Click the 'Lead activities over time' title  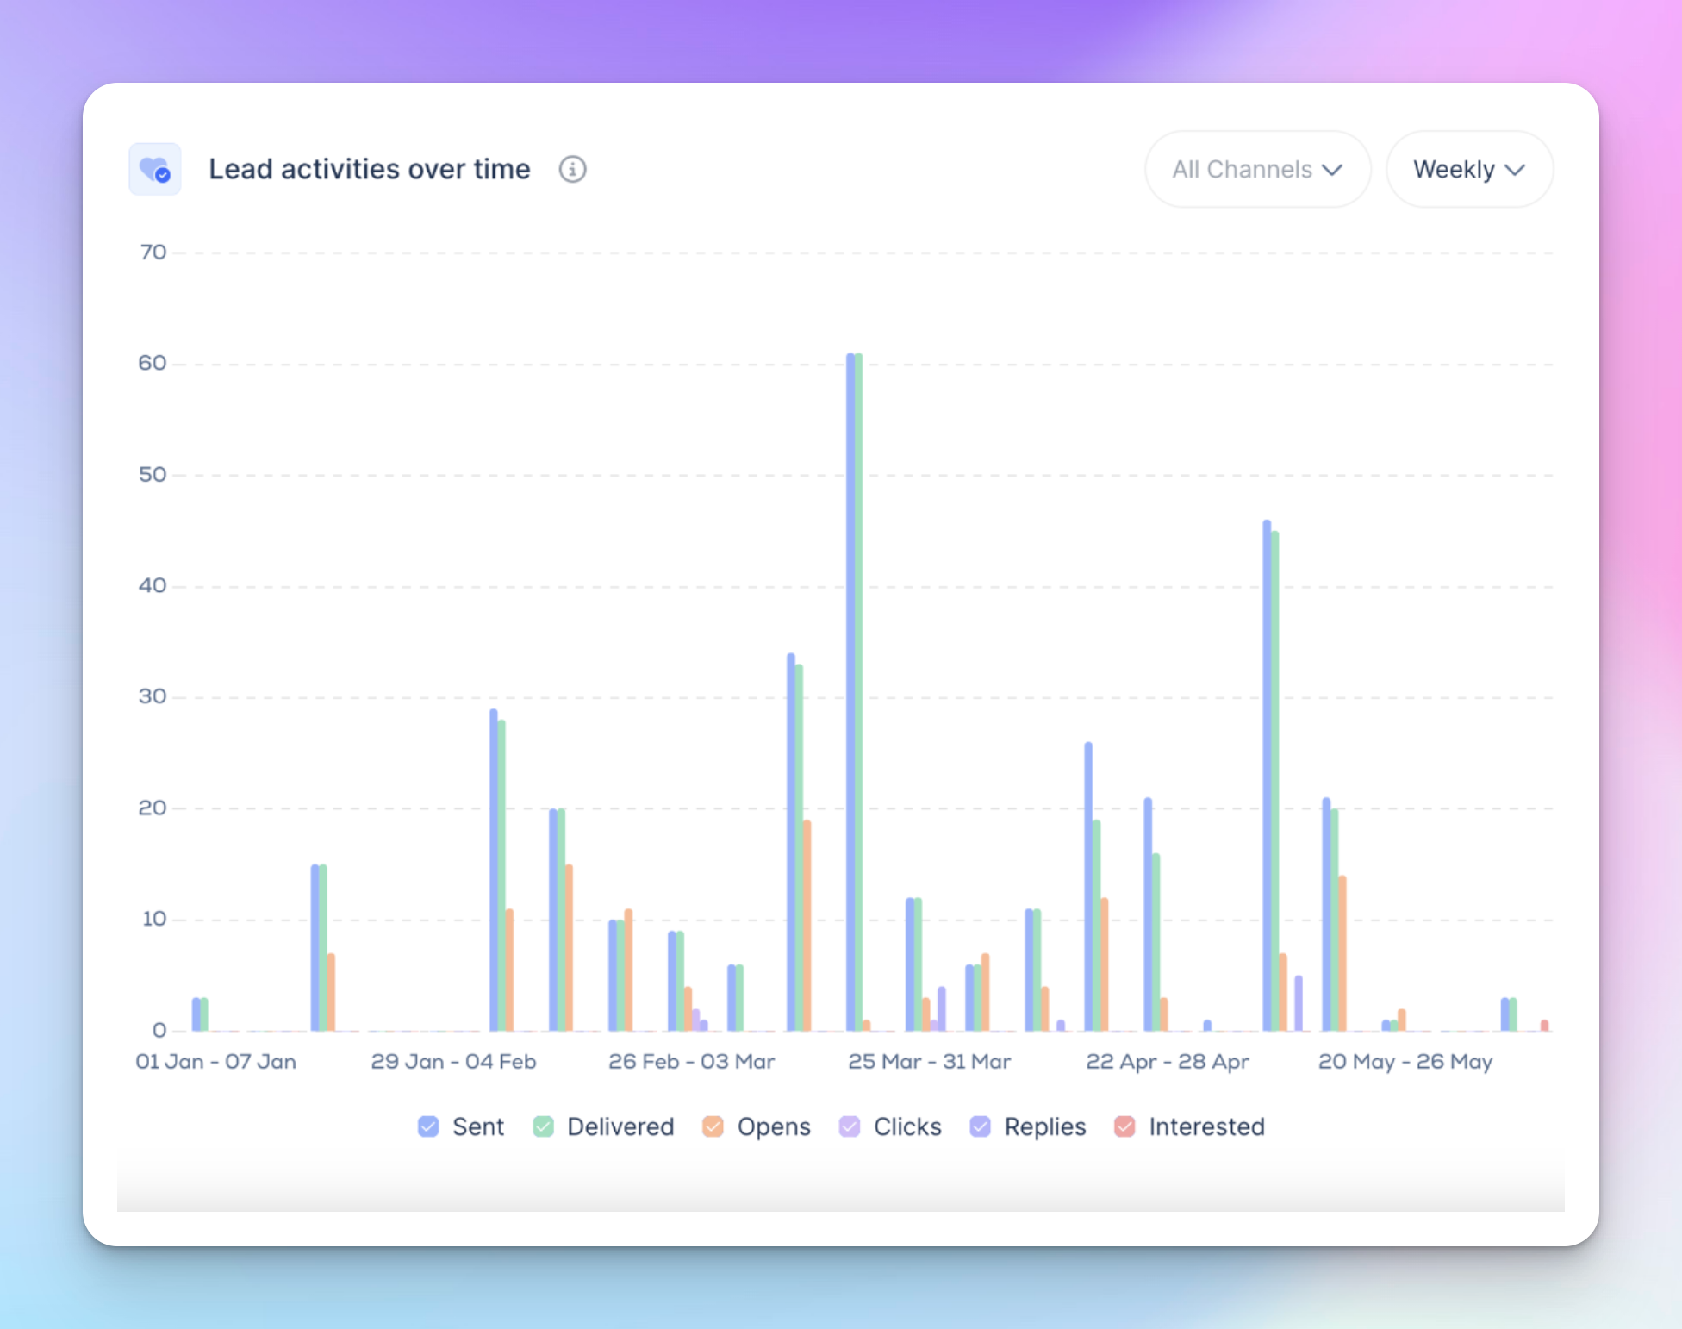(x=370, y=169)
